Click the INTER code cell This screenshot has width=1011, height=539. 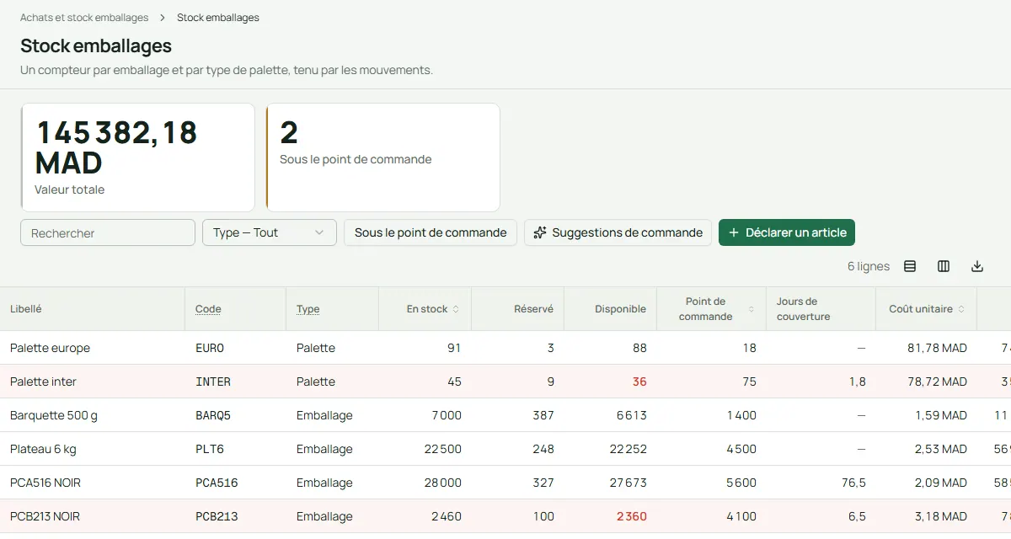(x=213, y=382)
